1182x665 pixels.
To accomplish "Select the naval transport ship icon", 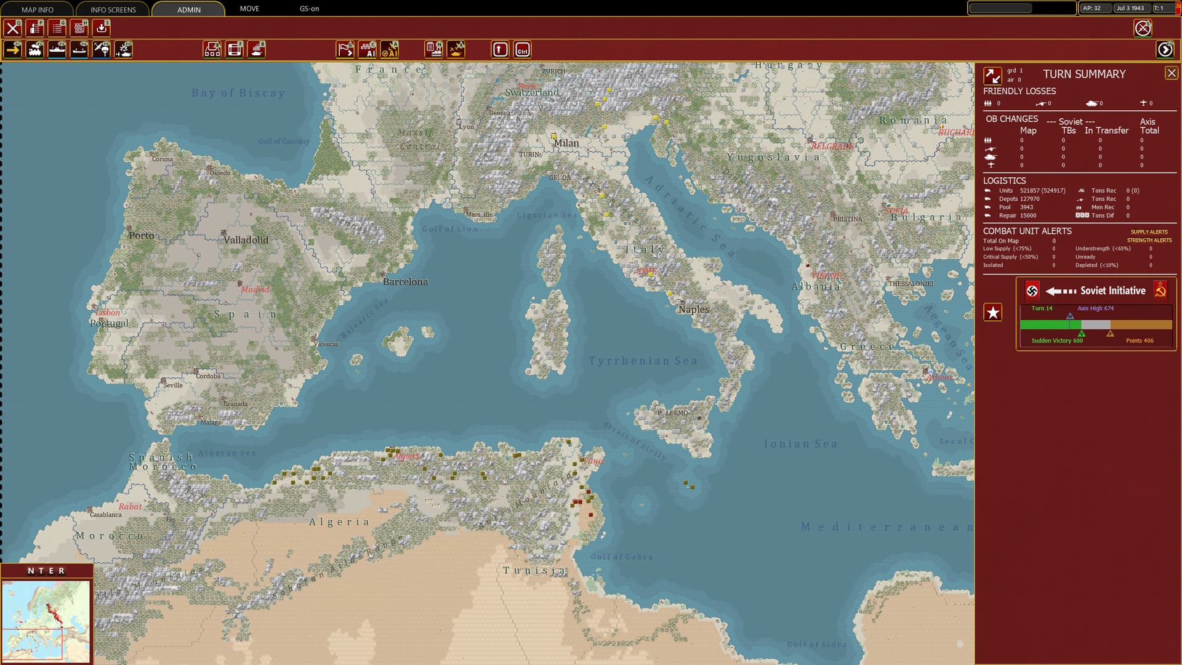I will pyautogui.click(x=57, y=49).
